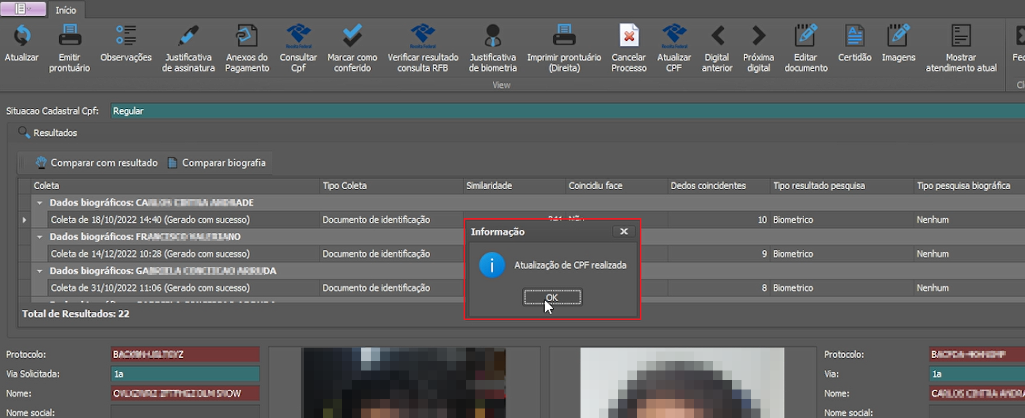Click Mostrar atendimento atual icon
The height and width of the screenshot is (418, 1025).
point(961,36)
